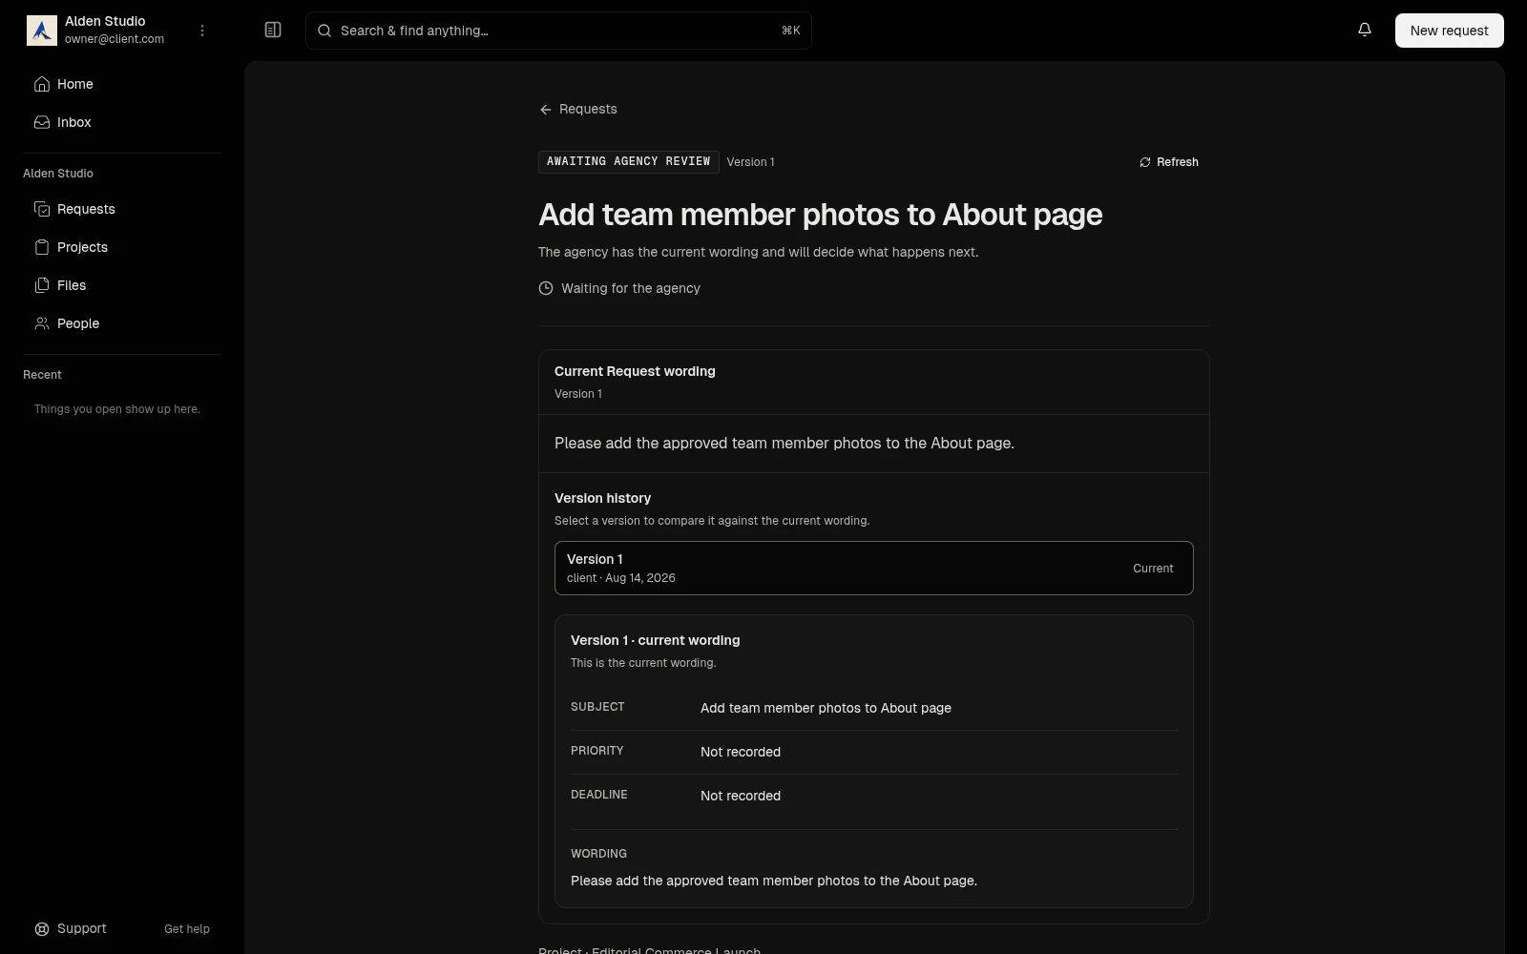Open the notifications bell
This screenshot has height=954, width=1527.
(1365, 30)
